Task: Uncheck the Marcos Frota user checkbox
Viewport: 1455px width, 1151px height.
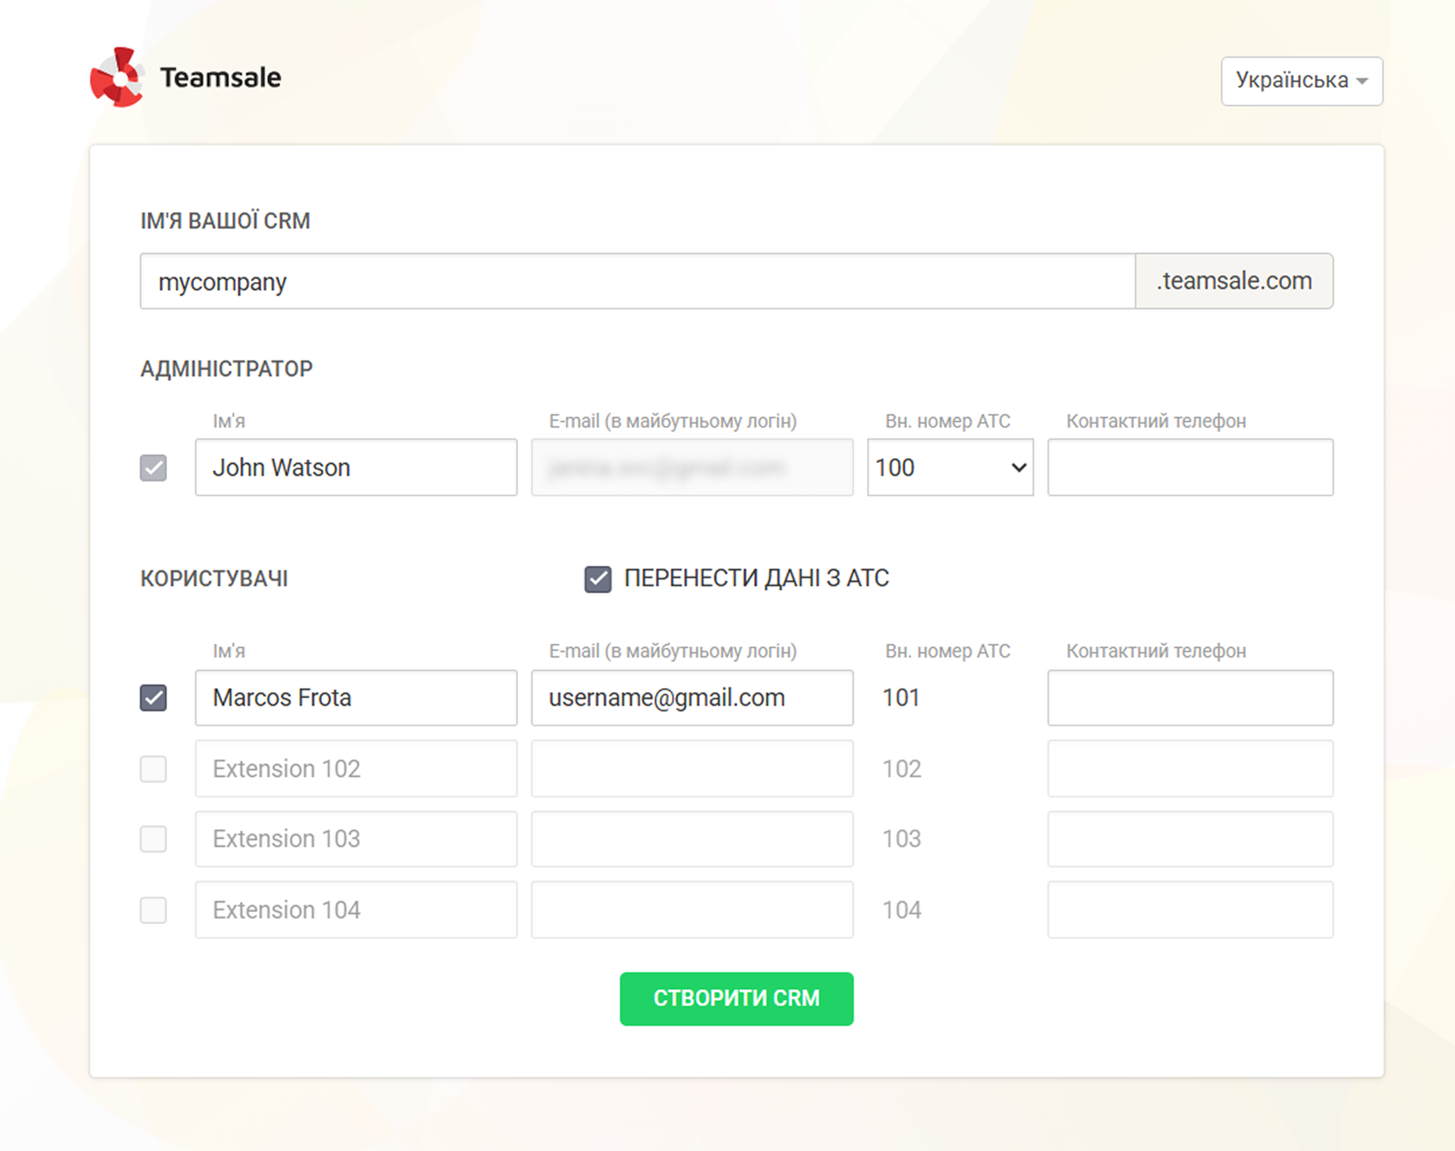Action: (x=153, y=698)
